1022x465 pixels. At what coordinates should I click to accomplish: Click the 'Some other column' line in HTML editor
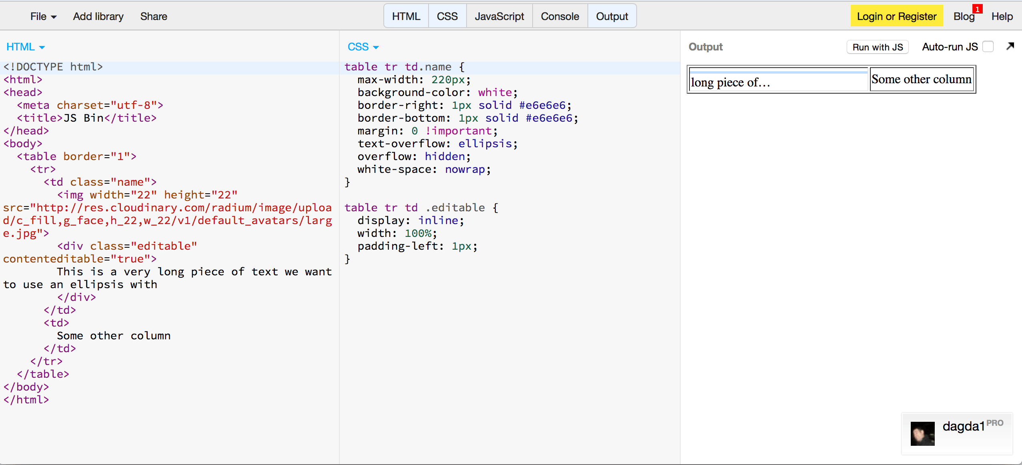[x=114, y=336]
